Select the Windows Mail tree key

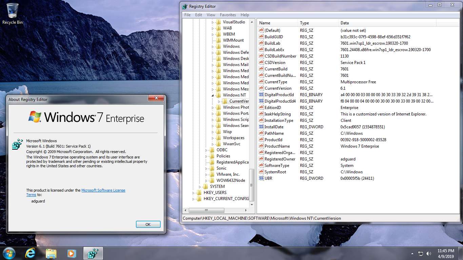click(x=235, y=65)
